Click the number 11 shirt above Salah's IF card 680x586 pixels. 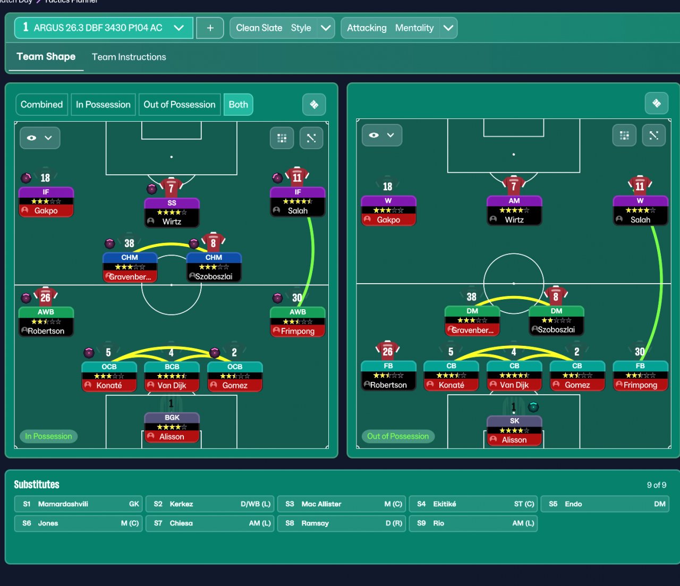point(297,177)
